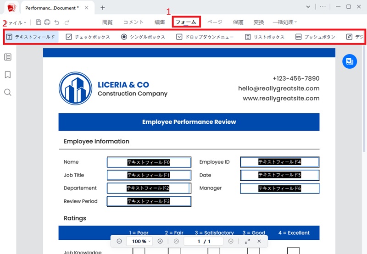Image resolution: width=367 pixels, height=254 pixels.
Task: Select the Performanc...Document tab
Action: (52, 8)
